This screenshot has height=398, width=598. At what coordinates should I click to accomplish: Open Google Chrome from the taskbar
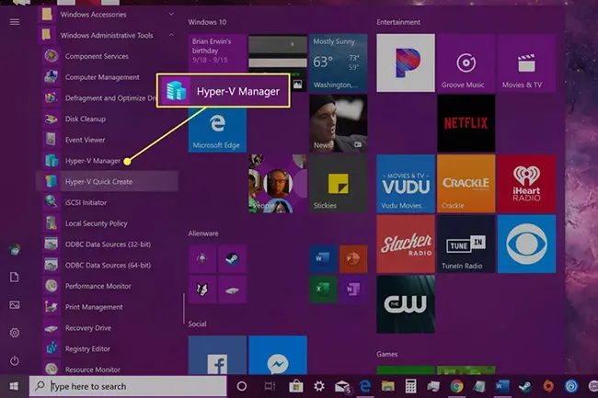[x=456, y=386]
